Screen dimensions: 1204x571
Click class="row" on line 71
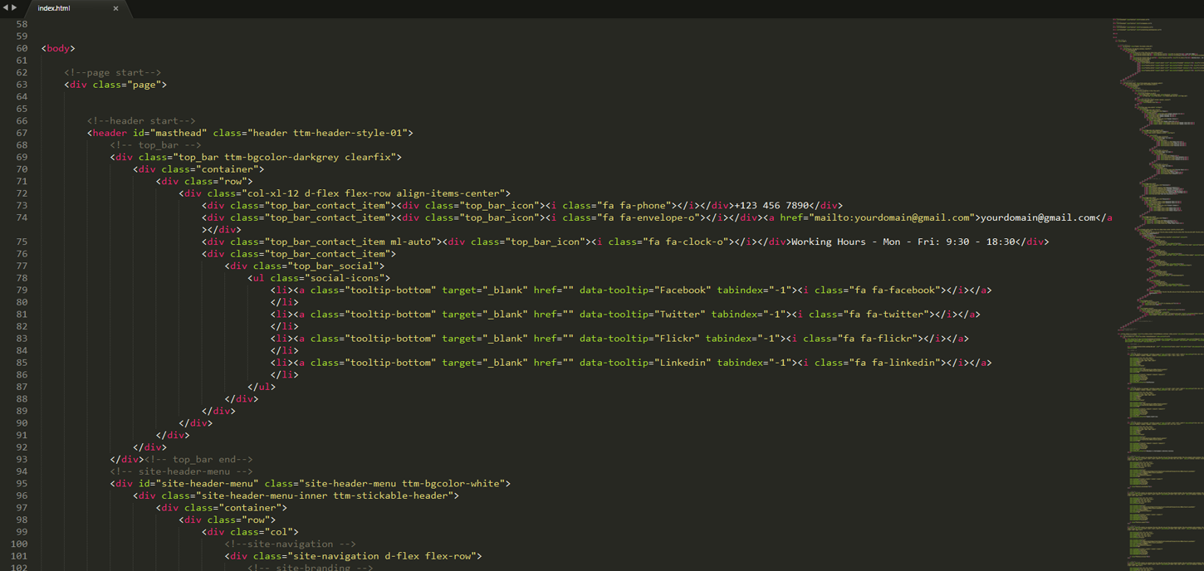tap(216, 181)
